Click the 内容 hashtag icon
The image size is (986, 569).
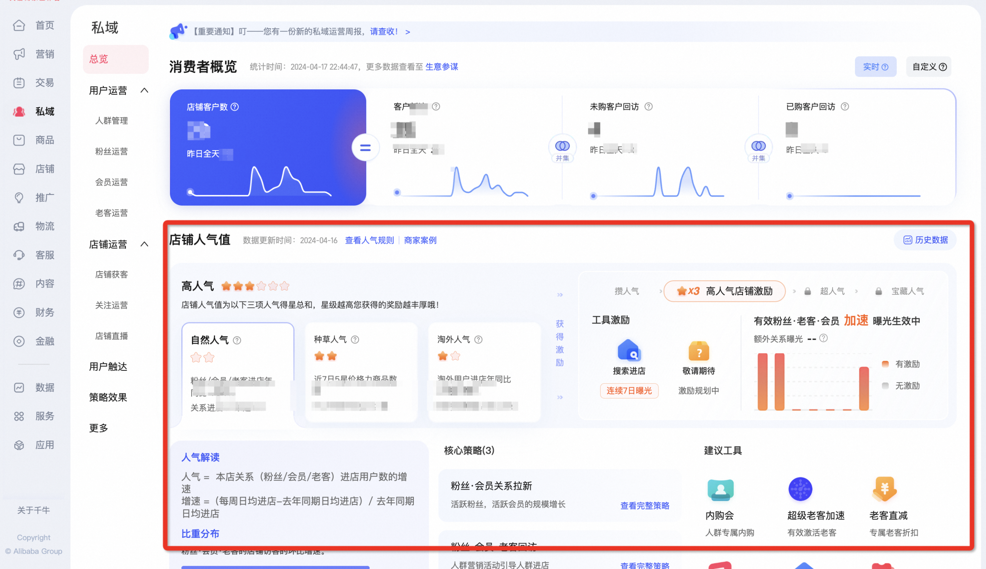tap(19, 284)
